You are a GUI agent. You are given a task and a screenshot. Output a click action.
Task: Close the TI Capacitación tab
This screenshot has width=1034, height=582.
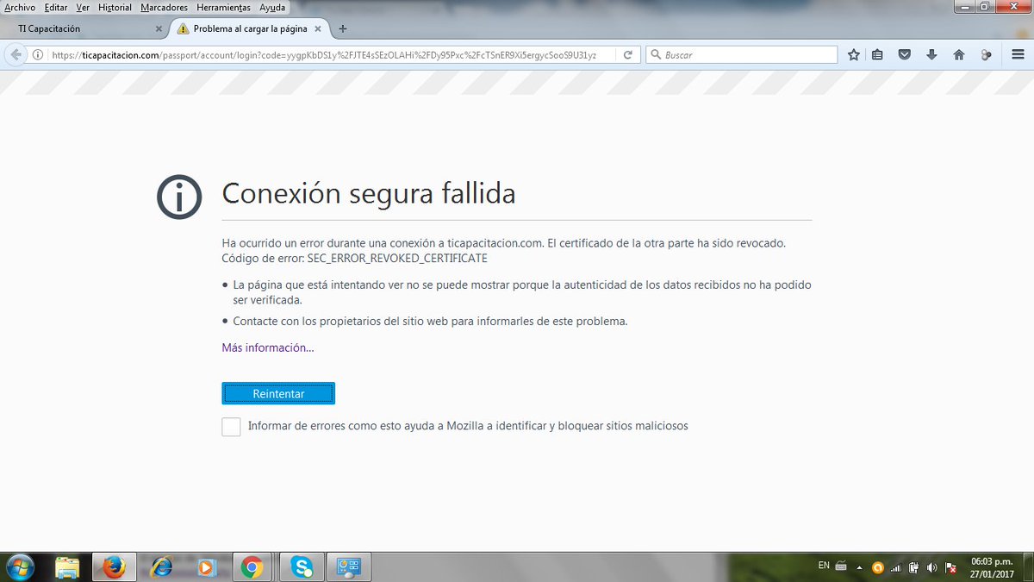pos(158,28)
